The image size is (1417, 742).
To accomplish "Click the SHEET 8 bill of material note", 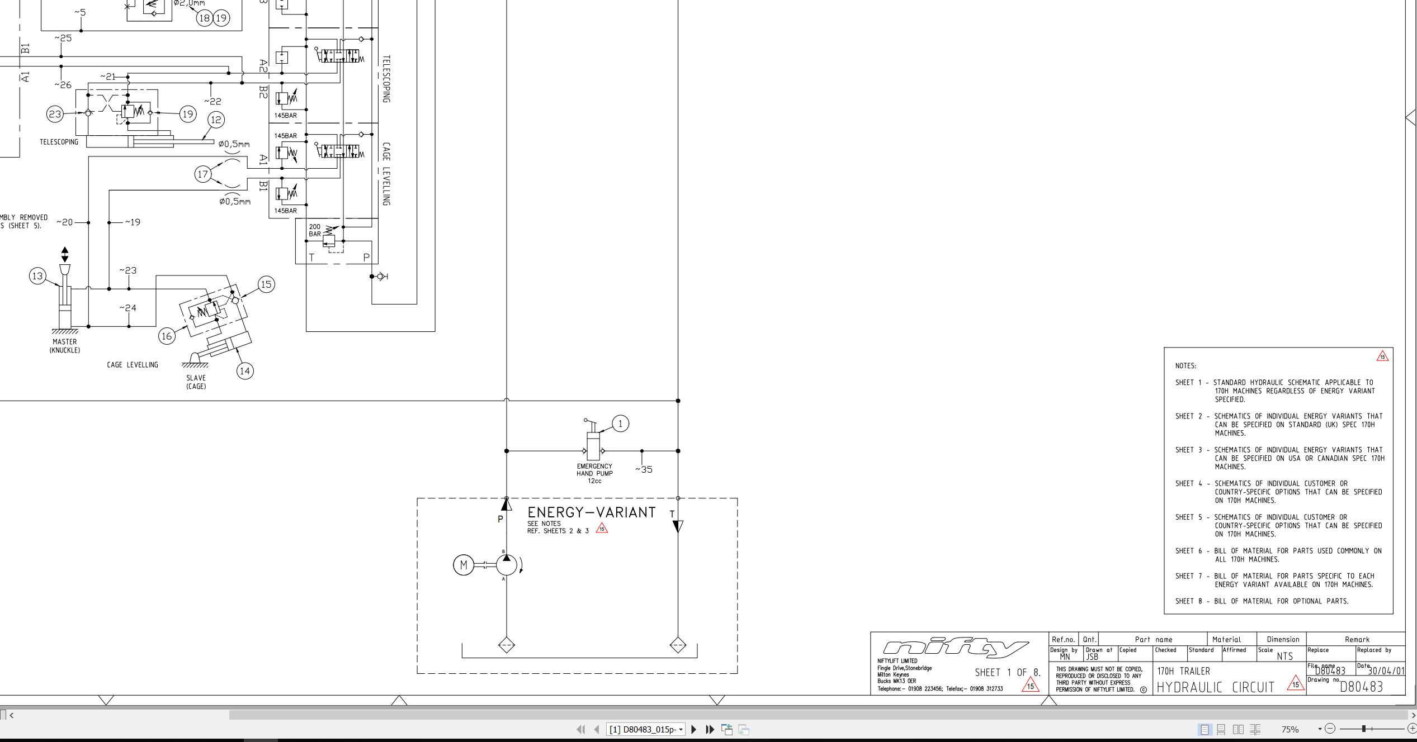I will click(1262, 601).
